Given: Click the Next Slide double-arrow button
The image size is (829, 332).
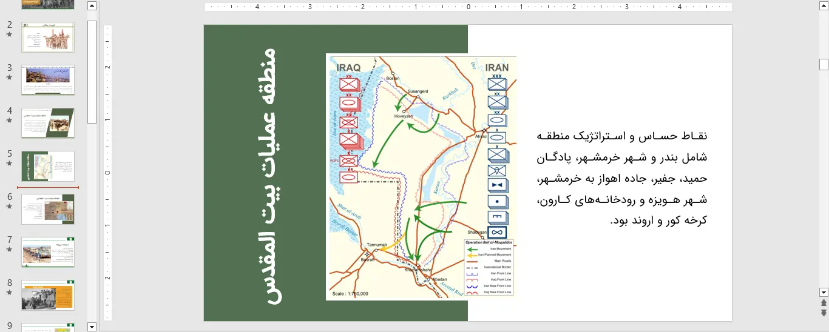Looking at the screenshot, I should [x=824, y=313].
